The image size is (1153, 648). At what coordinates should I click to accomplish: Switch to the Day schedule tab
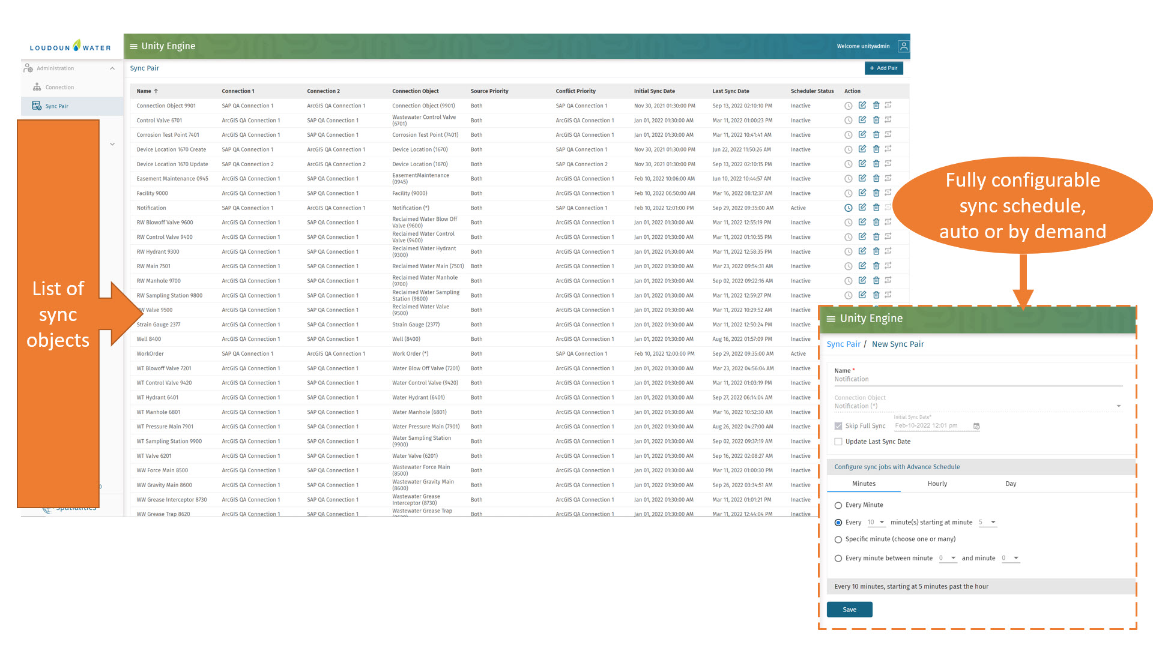click(1011, 484)
